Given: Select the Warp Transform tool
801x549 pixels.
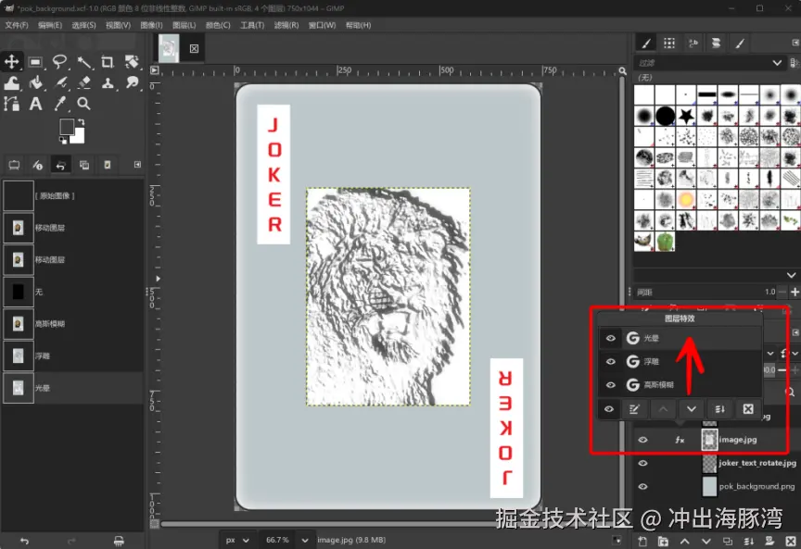Looking at the screenshot, I should tap(12, 82).
